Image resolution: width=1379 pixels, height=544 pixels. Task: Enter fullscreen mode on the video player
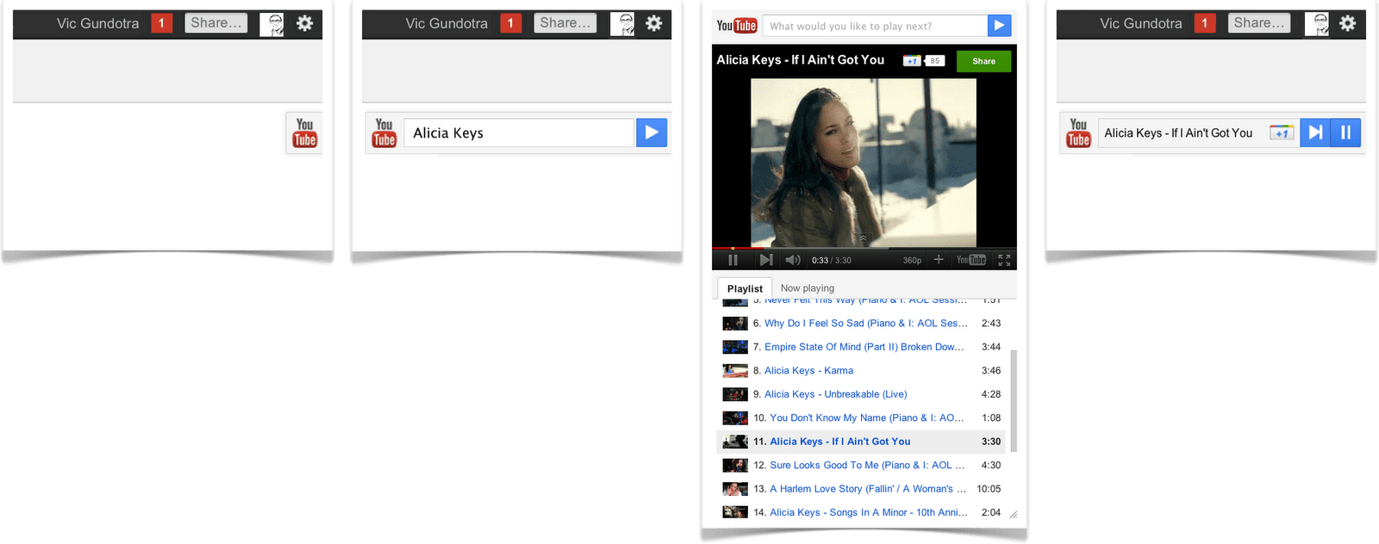click(x=1004, y=260)
